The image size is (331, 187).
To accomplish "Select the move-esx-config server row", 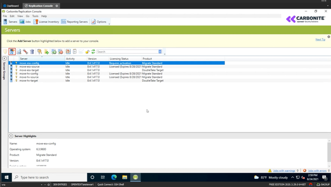I will coord(117,63).
